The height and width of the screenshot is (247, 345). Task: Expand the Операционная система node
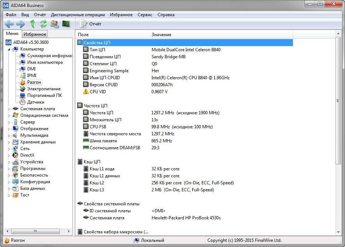pos(9,116)
